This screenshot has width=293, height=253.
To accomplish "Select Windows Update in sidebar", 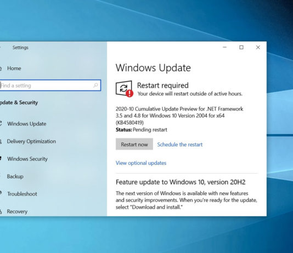I will tap(26, 124).
